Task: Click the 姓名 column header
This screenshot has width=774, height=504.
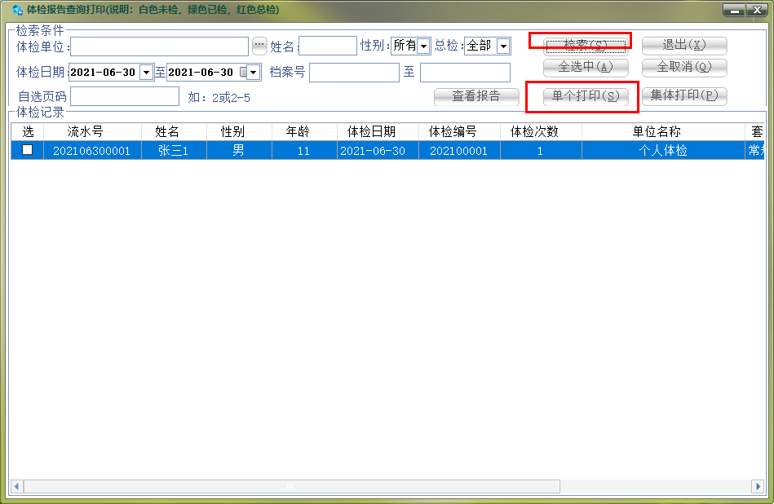Action: tap(174, 132)
